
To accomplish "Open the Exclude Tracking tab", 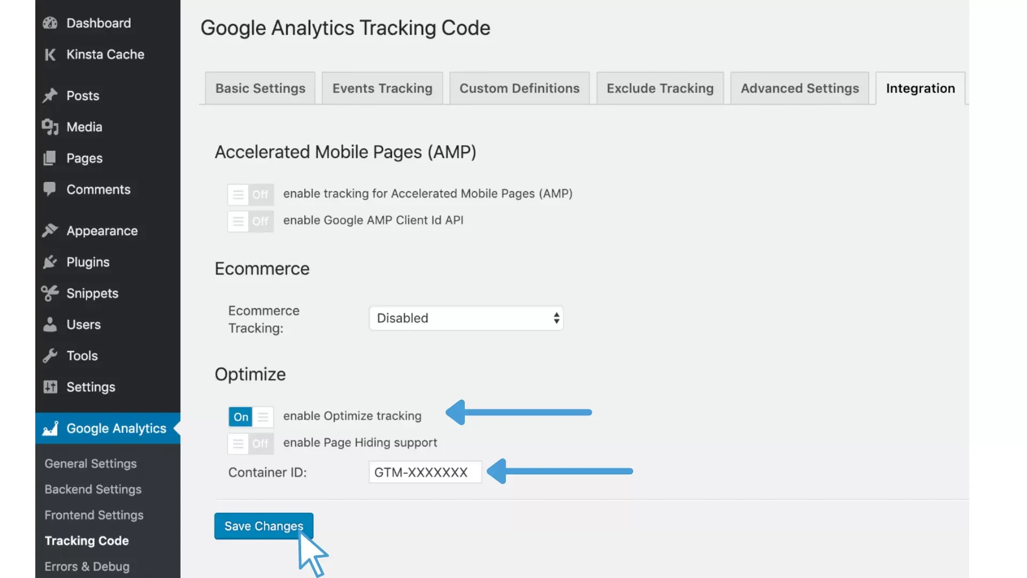I will [x=660, y=88].
